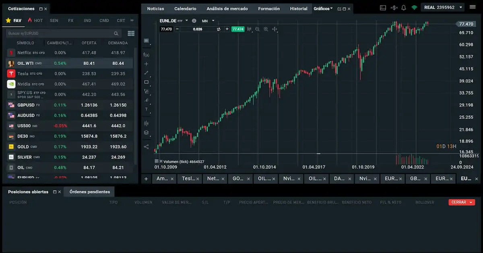Screen dimensions: 483x253
Task: Open the MN timeframe dropdown
Action: pyautogui.click(x=213, y=21)
